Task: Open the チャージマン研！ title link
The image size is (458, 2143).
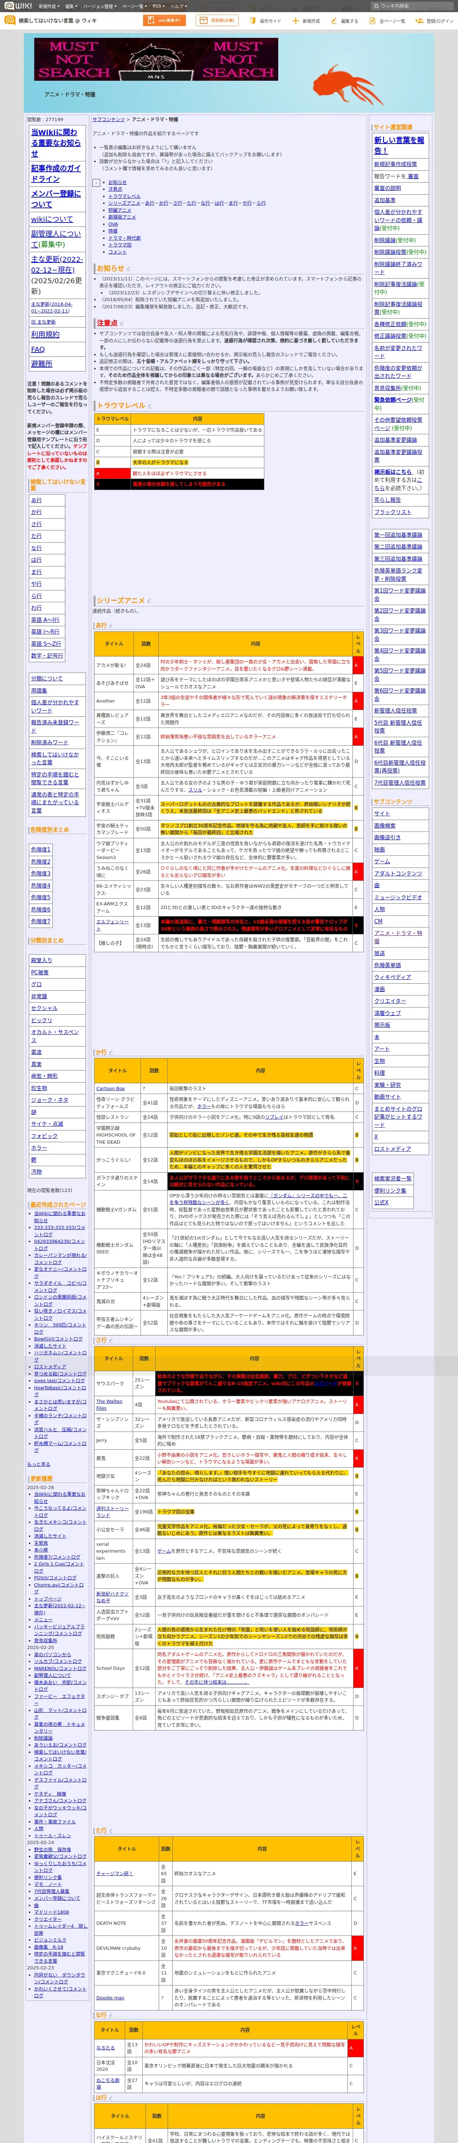Action: coord(115,1873)
